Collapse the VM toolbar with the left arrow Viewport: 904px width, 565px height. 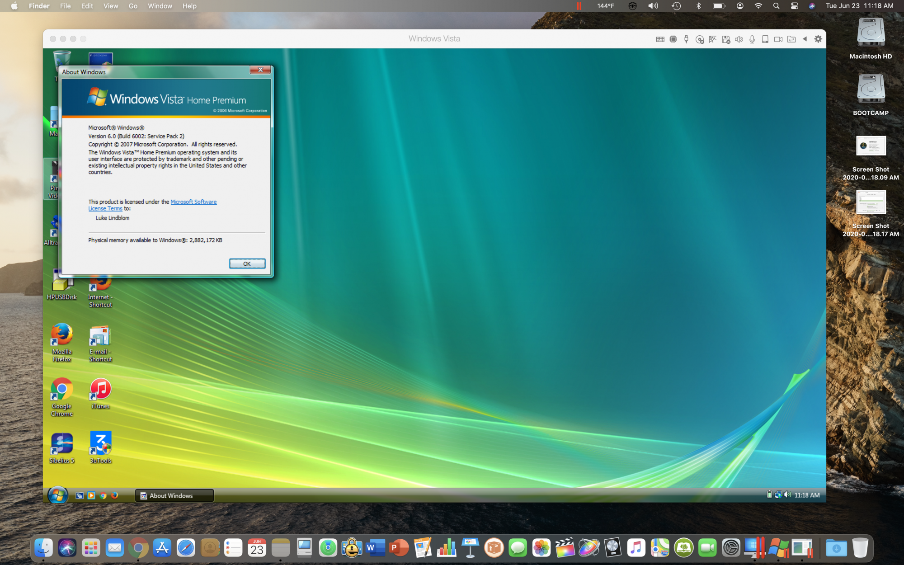805,39
